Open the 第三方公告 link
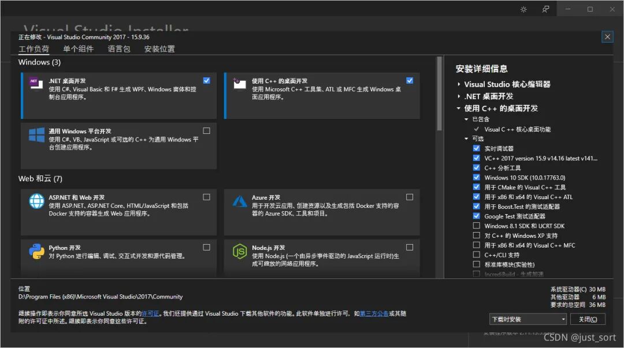Image resolution: width=624 pixels, height=348 pixels. (x=374, y=313)
